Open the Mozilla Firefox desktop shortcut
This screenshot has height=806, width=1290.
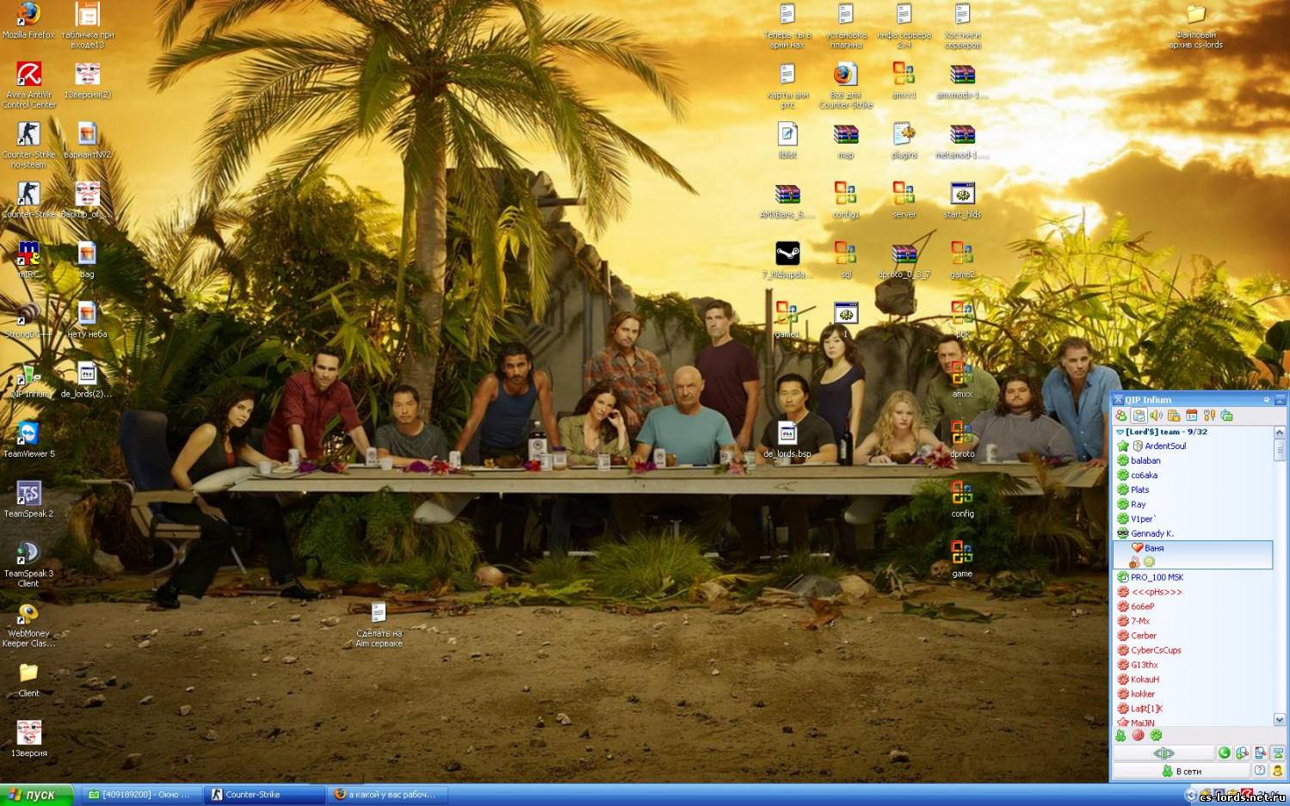click(x=28, y=21)
